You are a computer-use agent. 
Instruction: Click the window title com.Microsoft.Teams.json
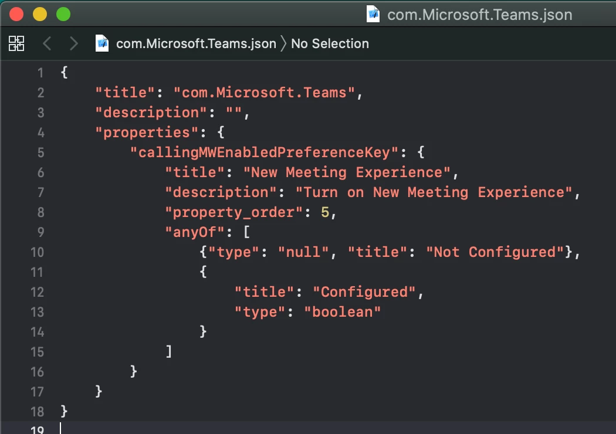[x=480, y=15]
